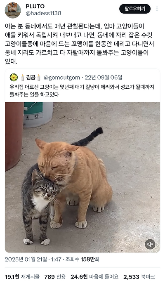Image resolution: width=165 pixels, height=283 pixels.
Task: View the 24.6천 마음에 들어요 likes list
Action: coord(94,277)
